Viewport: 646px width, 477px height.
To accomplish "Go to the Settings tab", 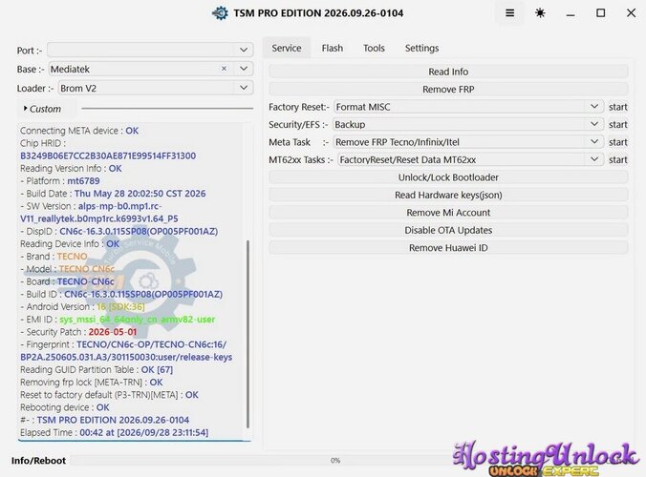I will pyautogui.click(x=421, y=48).
